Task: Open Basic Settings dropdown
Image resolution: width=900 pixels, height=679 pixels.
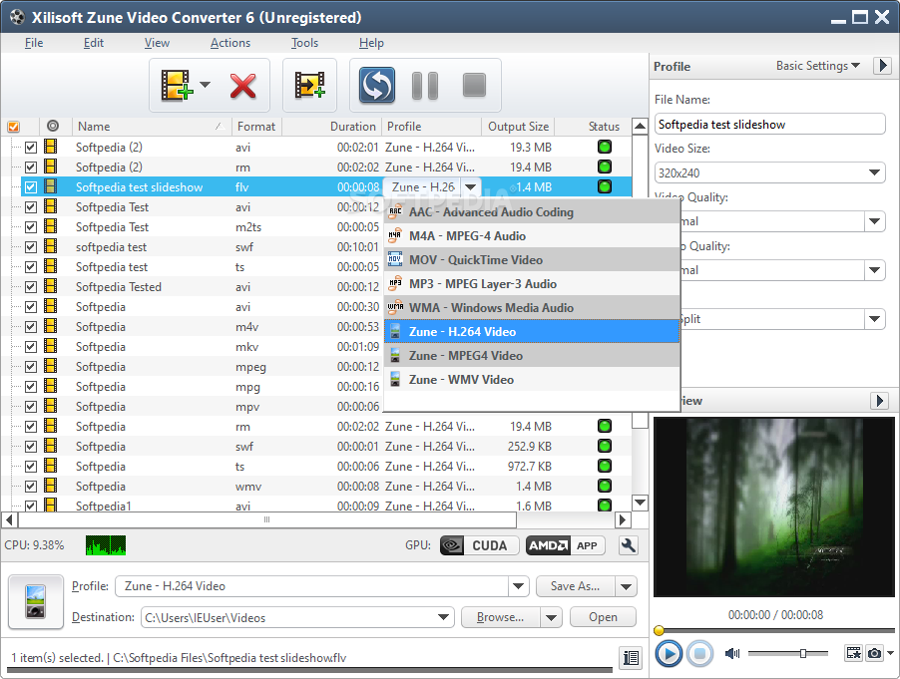Action: [818, 66]
